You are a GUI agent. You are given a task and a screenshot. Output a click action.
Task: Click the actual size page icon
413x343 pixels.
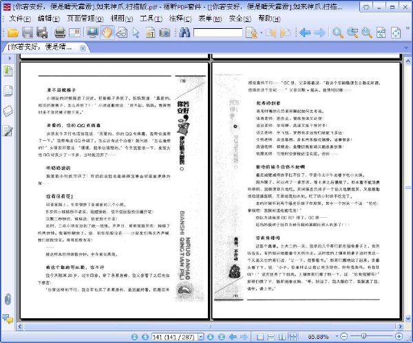click(381, 33)
